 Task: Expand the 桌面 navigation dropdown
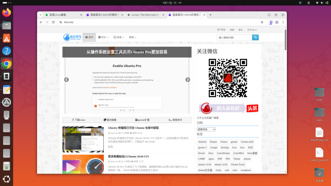(119, 37)
